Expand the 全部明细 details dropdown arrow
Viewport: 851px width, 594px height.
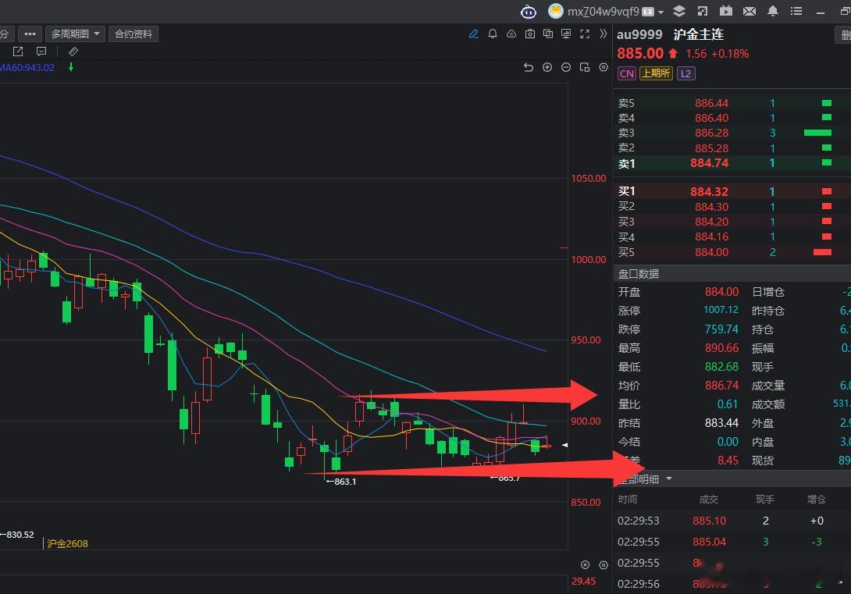pos(668,478)
